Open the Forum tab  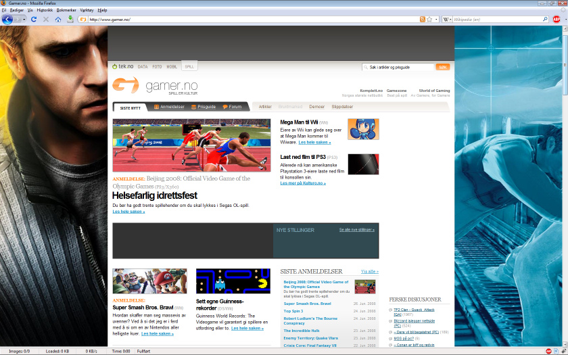coord(232,107)
